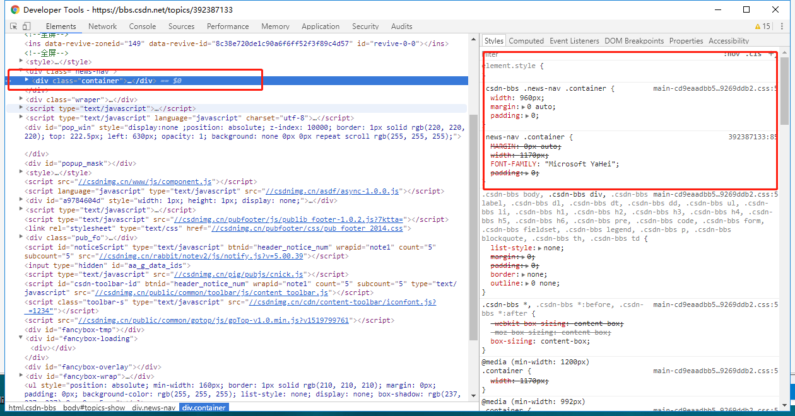Expand the padding shorthand in .csdn-bbs .news-nav rule
Image resolution: width=795 pixels, height=416 pixels.
(527, 116)
